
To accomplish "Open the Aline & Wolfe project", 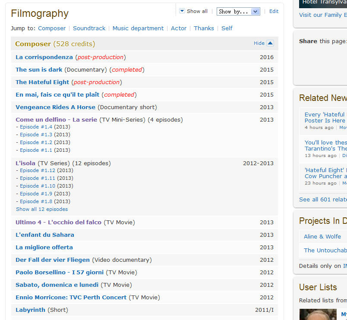I will [x=322, y=236].
